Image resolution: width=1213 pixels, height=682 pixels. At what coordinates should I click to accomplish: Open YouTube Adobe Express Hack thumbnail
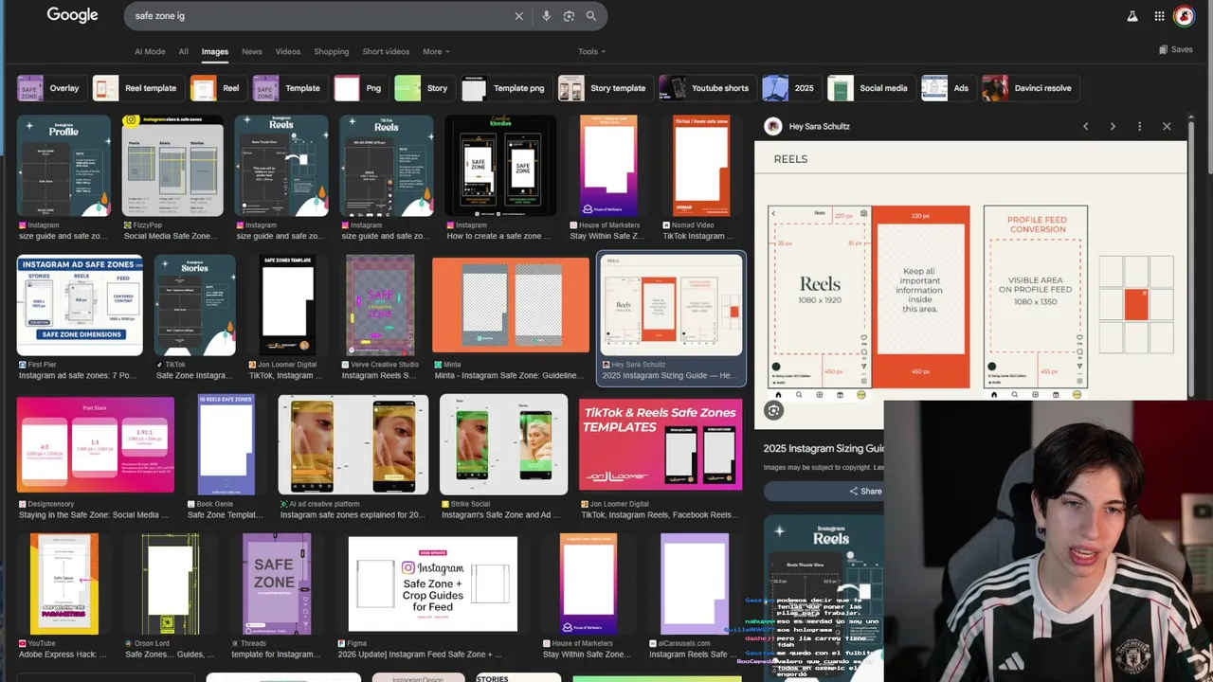[64, 583]
